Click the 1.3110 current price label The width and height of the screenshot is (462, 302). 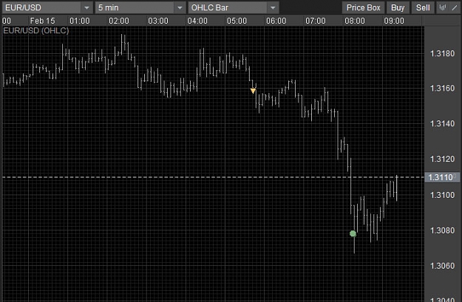441,177
